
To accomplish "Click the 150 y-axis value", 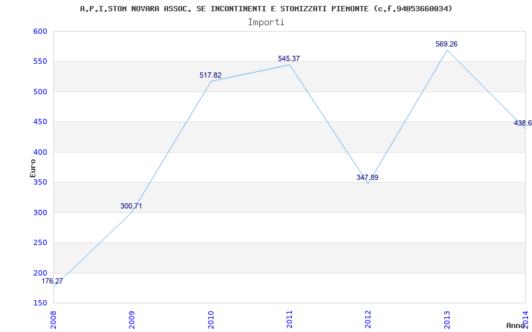I will tap(40, 303).
